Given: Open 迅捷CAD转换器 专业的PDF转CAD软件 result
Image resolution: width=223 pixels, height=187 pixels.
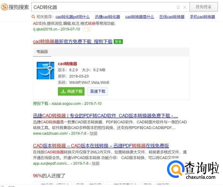Looking at the screenshot, I should pyautogui.click(x=105, y=116).
